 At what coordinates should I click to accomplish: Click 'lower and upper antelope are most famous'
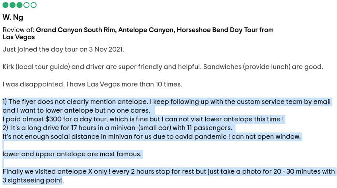point(72,154)
